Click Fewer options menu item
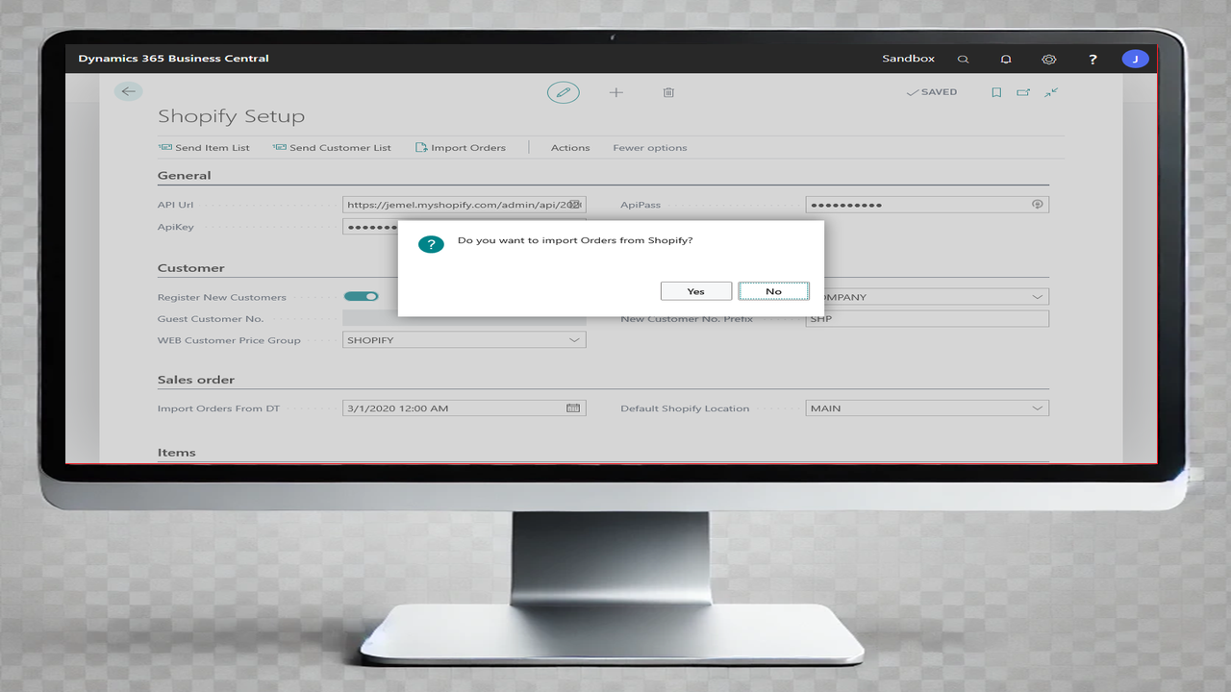This screenshot has width=1231, height=692. point(649,148)
